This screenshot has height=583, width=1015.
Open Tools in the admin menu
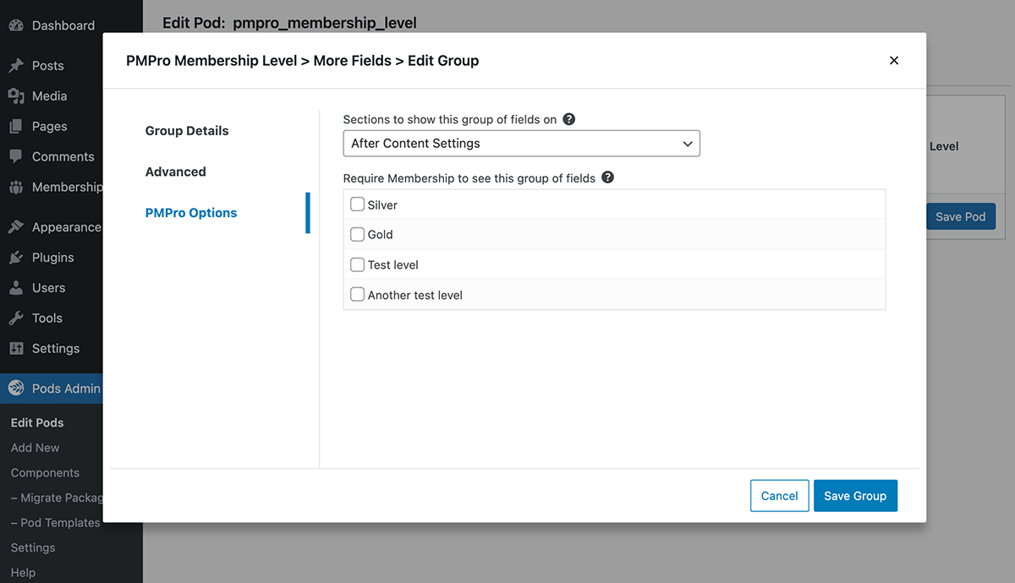(47, 318)
